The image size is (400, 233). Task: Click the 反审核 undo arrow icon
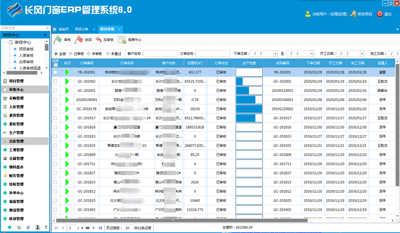tap(98, 40)
